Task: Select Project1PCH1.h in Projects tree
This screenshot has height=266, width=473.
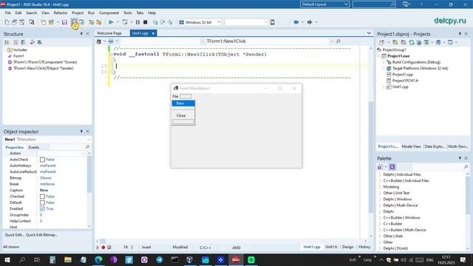Action: [x=405, y=81]
